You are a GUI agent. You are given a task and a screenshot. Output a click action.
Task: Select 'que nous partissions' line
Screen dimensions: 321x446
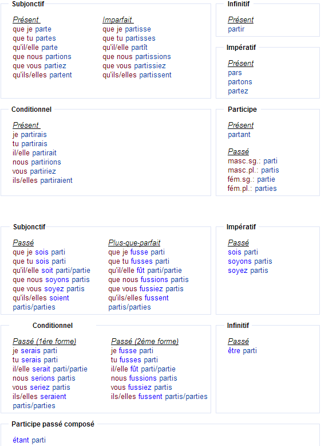pyautogui.click(x=137, y=57)
